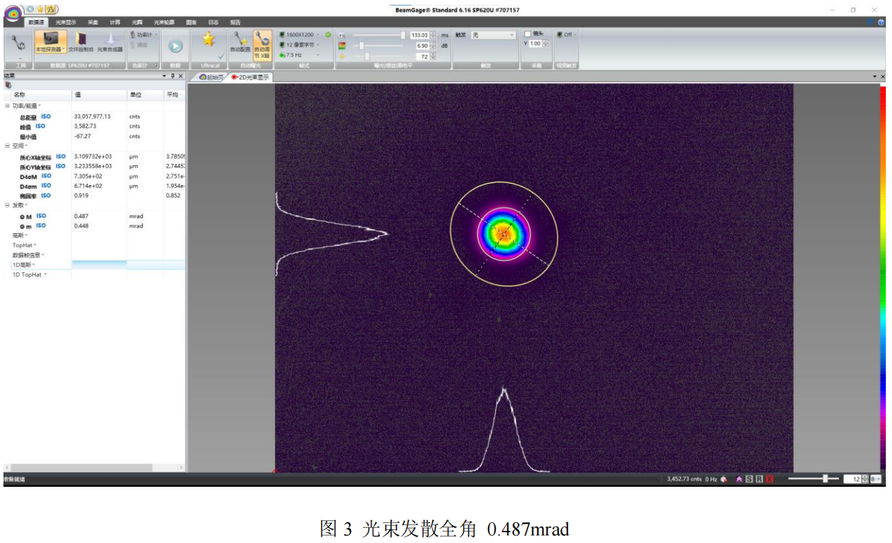Switch to the 光束显示 ribbon tab
The image size is (892, 543).
(66, 22)
